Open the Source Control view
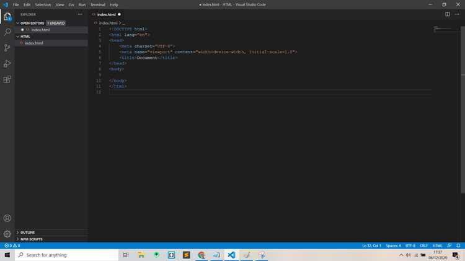The height and width of the screenshot is (261, 465). coord(7,48)
